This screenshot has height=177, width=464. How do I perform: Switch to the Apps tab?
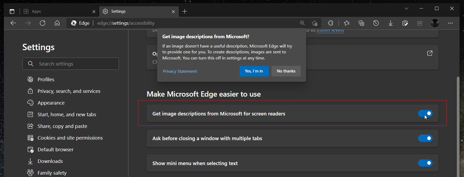[59, 11]
